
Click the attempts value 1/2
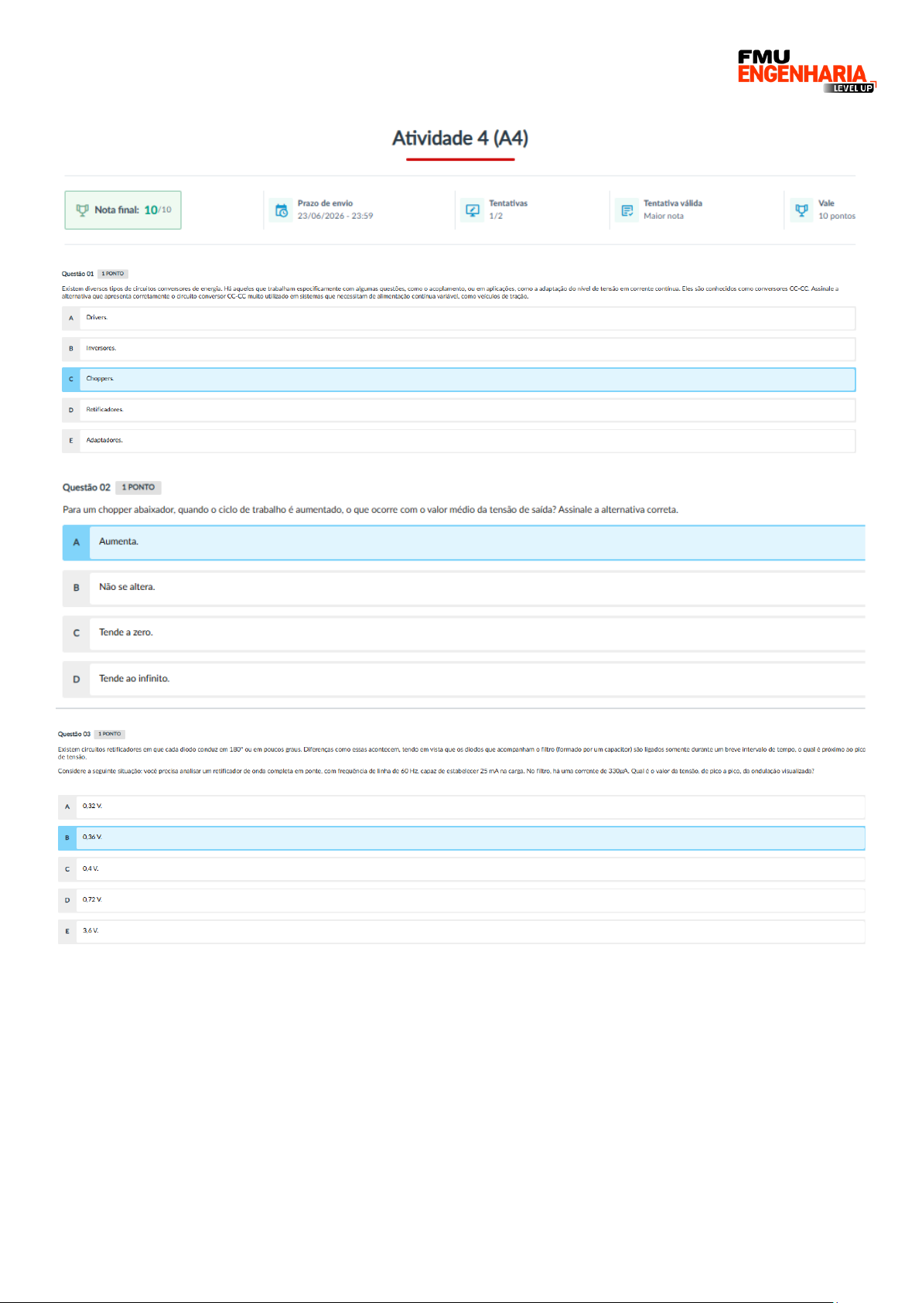(496, 216)
